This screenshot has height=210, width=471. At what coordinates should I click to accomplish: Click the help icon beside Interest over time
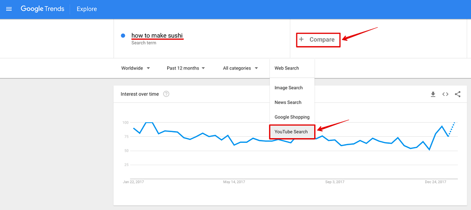point(166,94)
